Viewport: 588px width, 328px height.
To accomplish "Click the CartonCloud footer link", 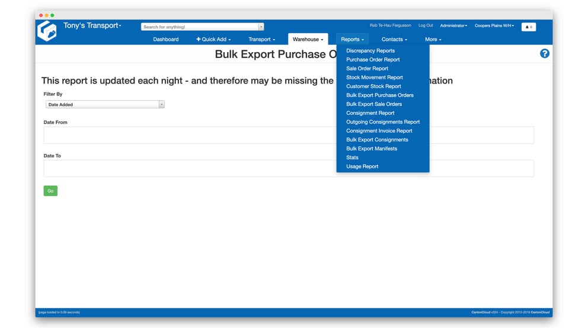I will (x=540, y=312).
